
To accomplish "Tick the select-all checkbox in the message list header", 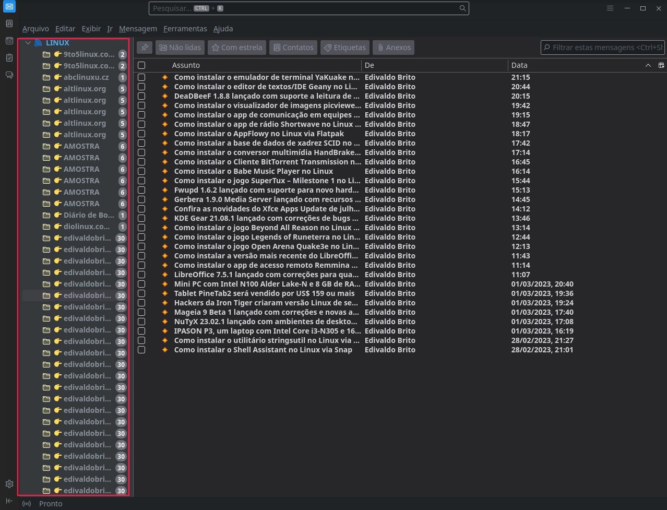I will [x=141, y=65].
